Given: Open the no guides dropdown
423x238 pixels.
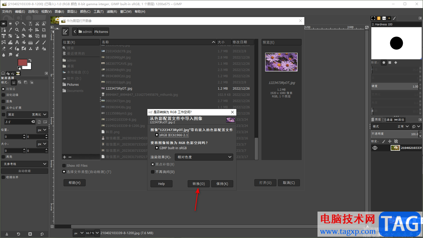Looking at the screenshot, I should [x=25, y=164].
